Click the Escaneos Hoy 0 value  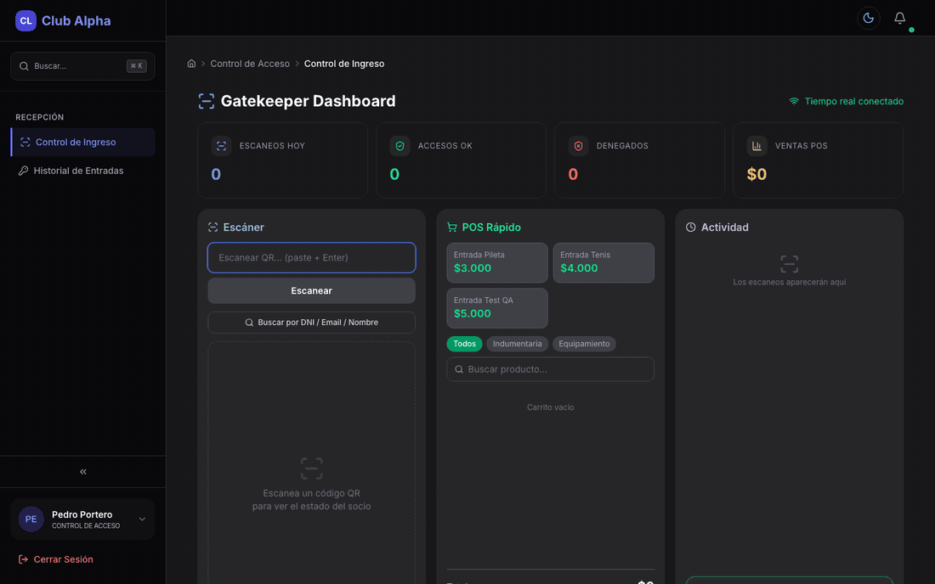click(x=216, y=174)
